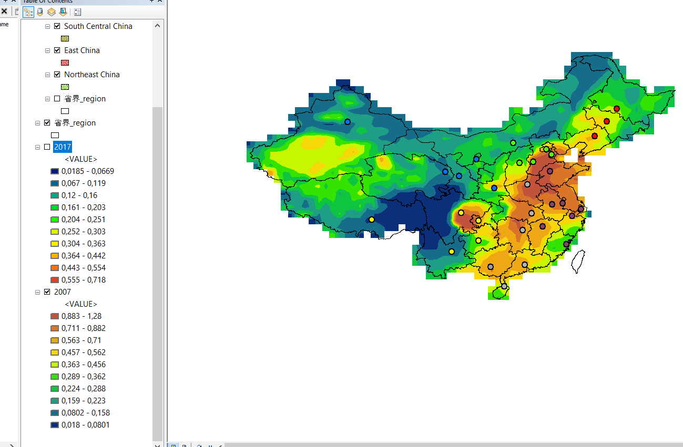
Task: Click the 0,711 - 0,882 label
Action: pyautogui.click(x=84, y=328)
